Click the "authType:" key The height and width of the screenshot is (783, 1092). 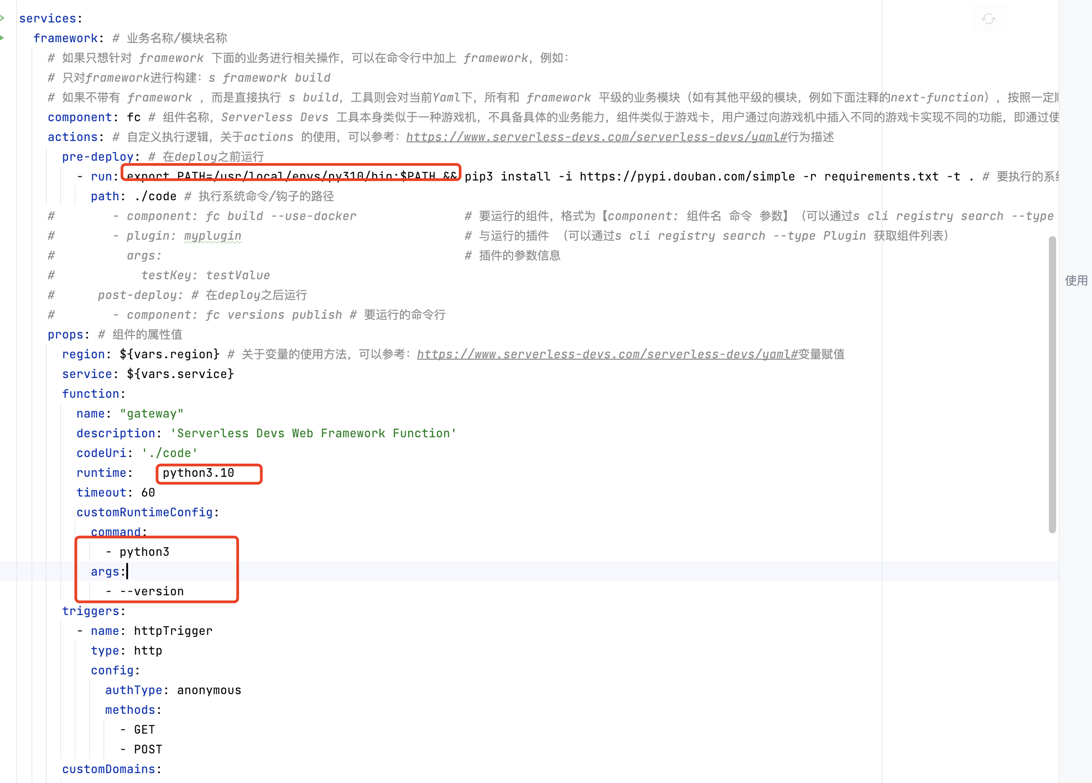137,690
